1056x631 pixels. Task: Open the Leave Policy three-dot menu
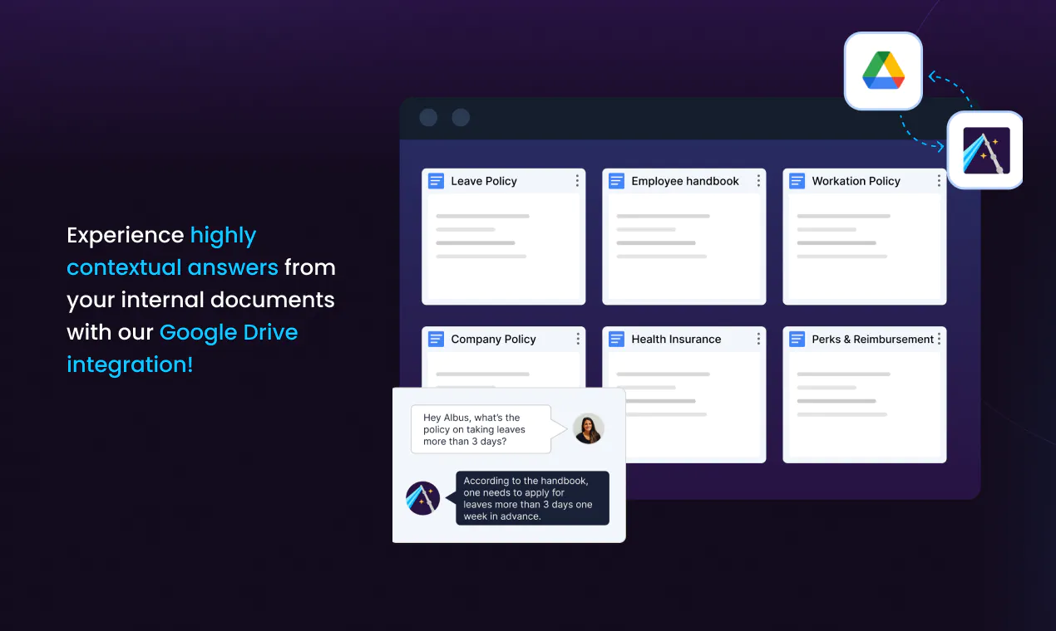point(578,181)
